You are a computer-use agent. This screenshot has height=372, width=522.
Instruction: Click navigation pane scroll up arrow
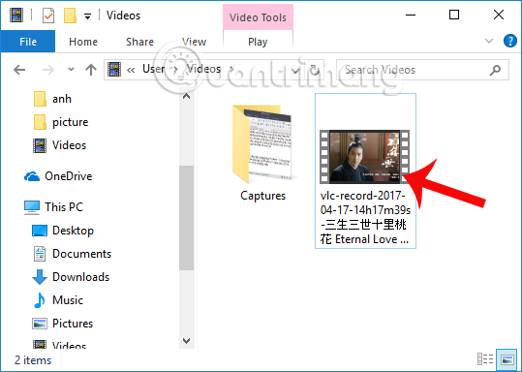(186, 97)
